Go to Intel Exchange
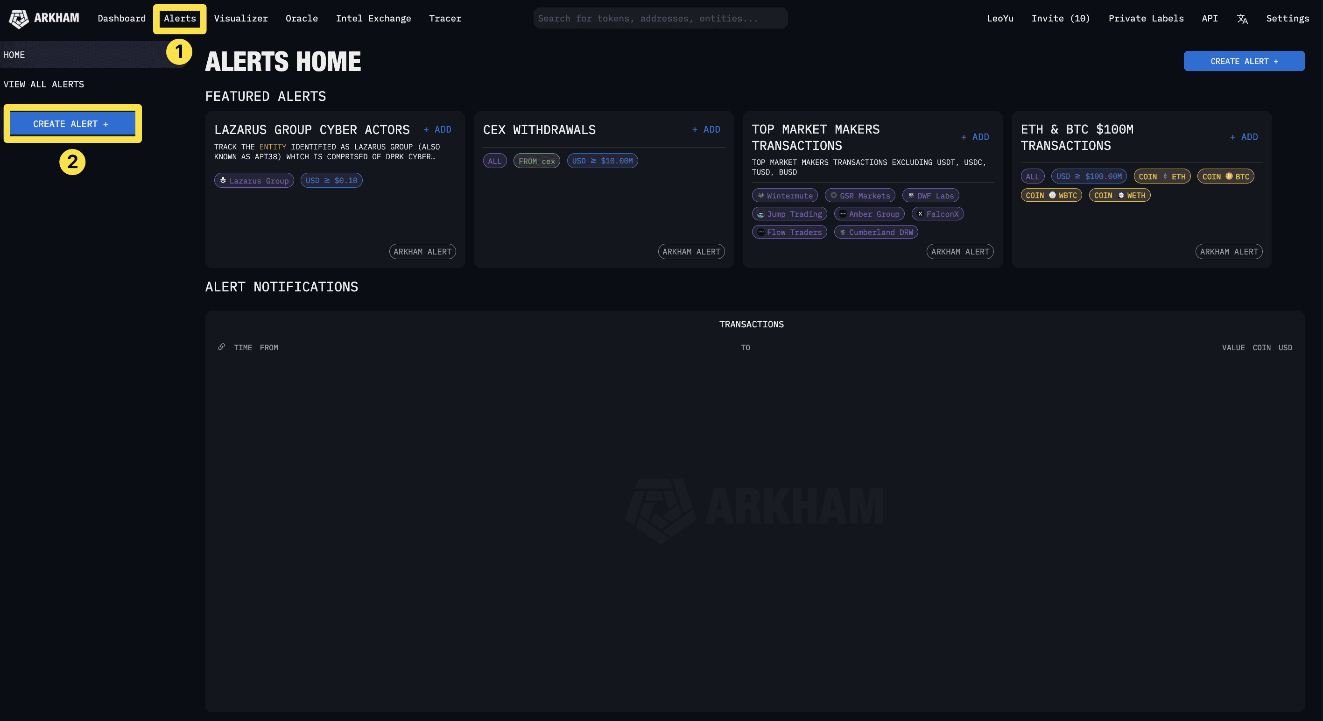Screen dimensions: 1323x721 tap(373, 19)
